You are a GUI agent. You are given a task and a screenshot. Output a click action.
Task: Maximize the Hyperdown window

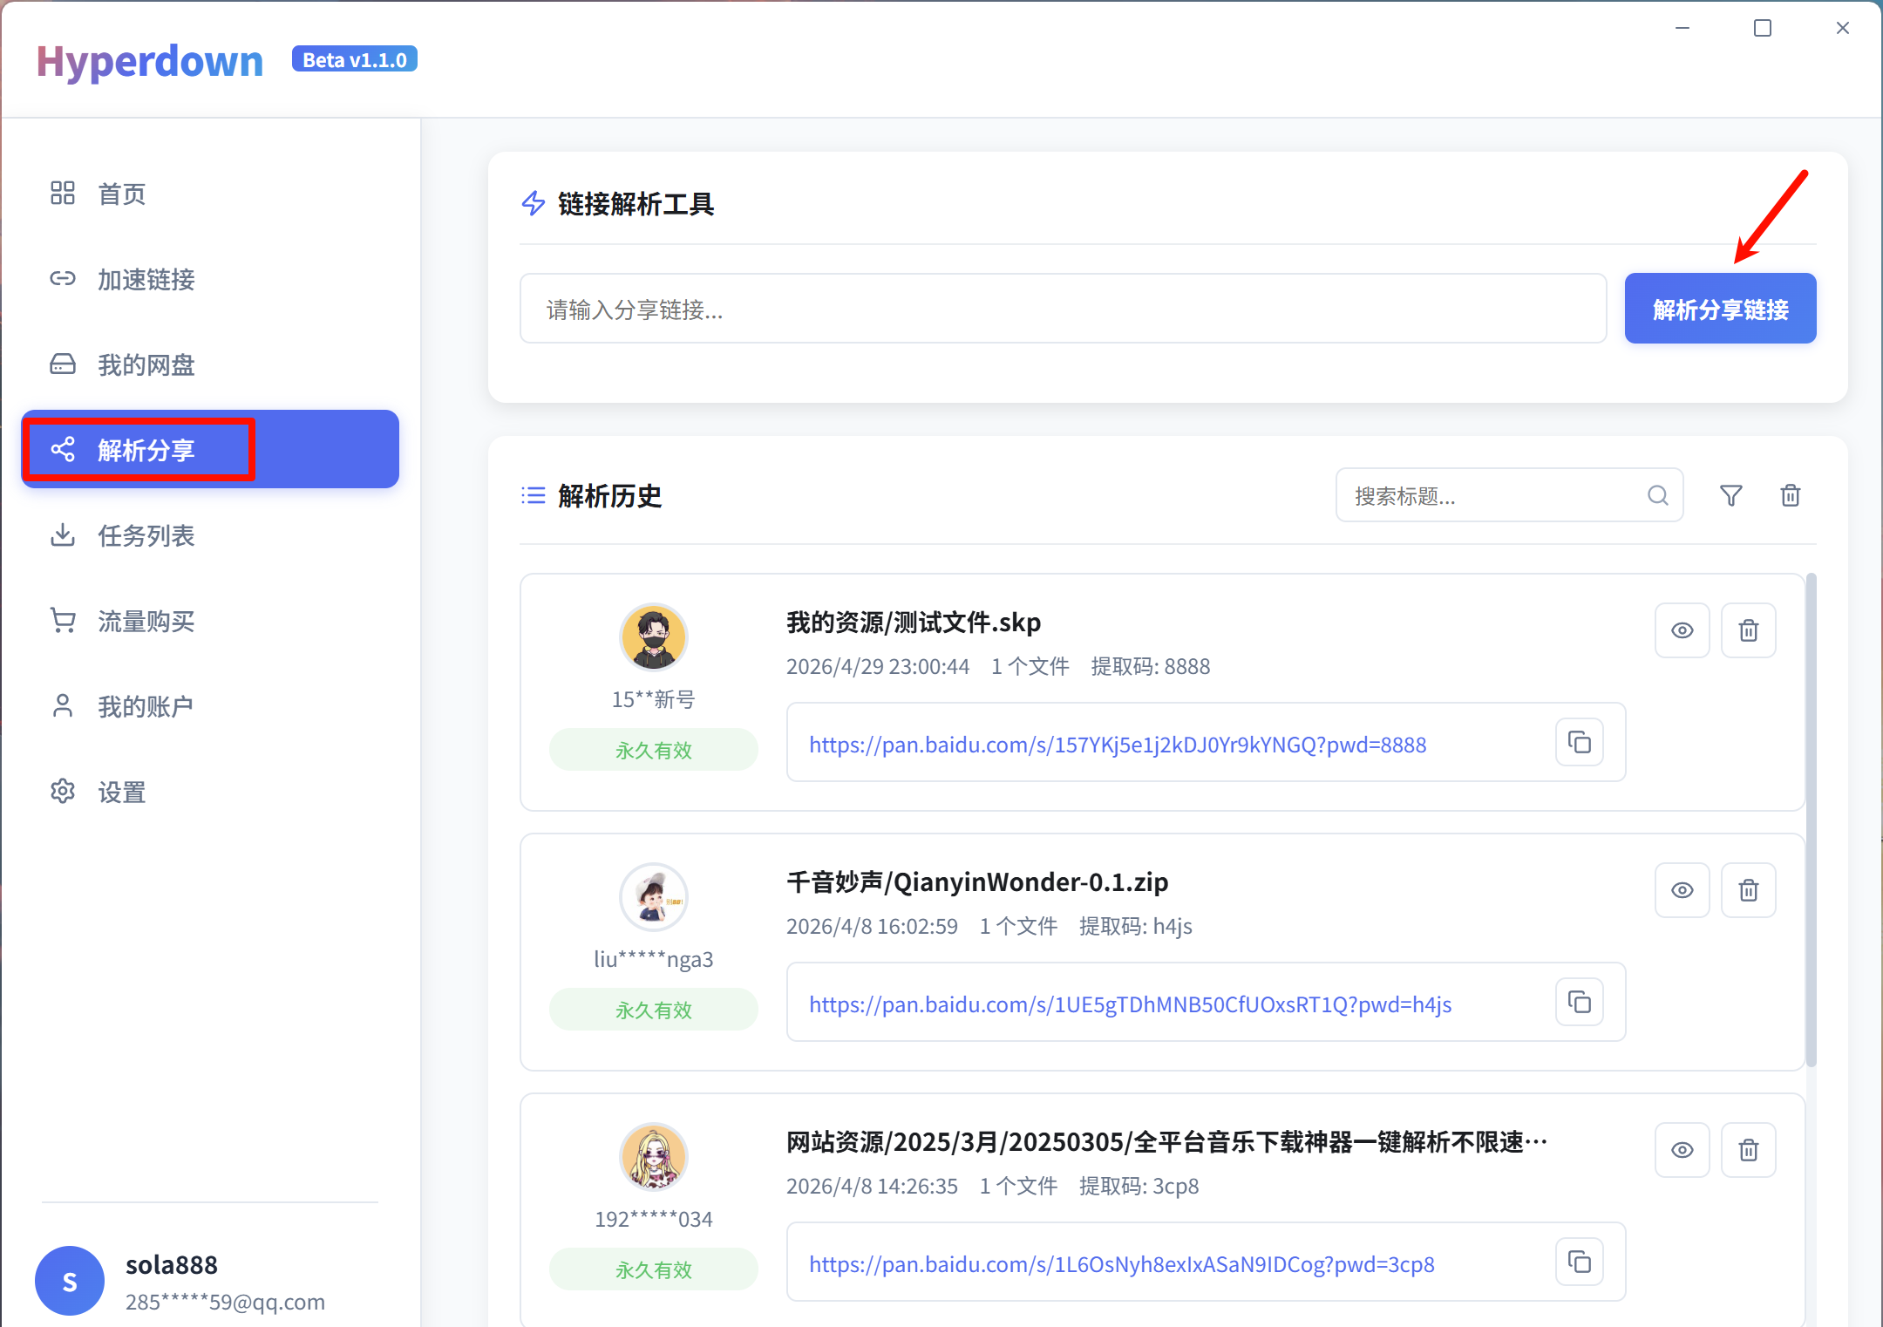(x=1763, y=28)
